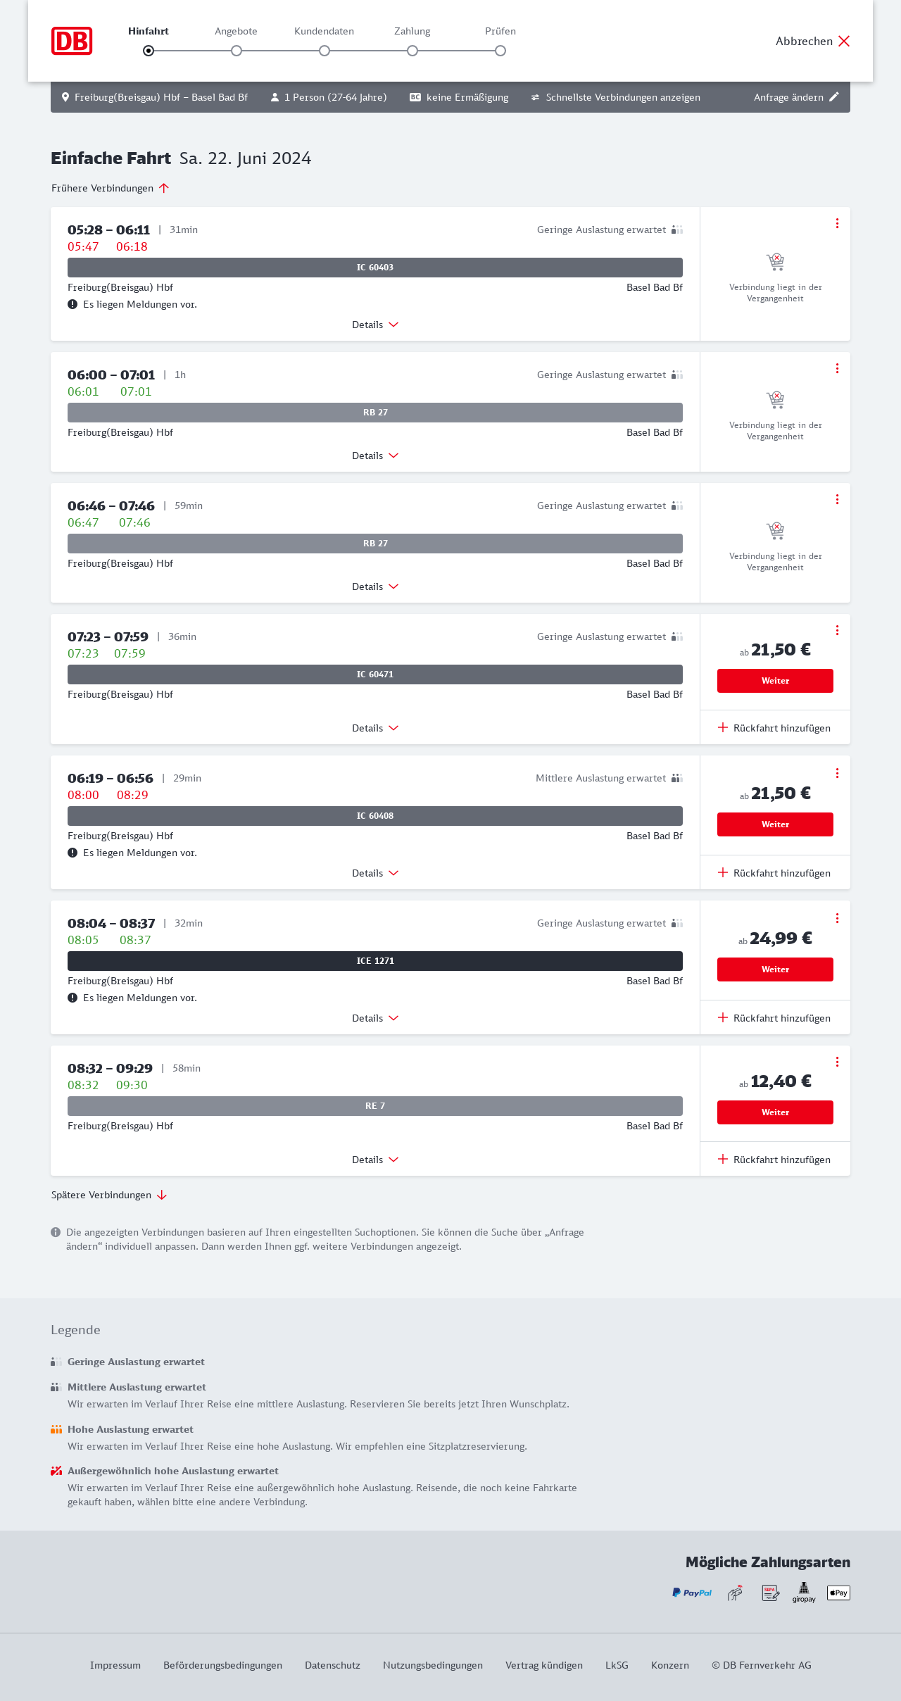Click the pencil icon beside Anfrage ändern

click(x=834, y=97)
